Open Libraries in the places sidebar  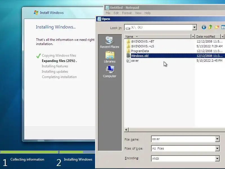pos(110,57)
